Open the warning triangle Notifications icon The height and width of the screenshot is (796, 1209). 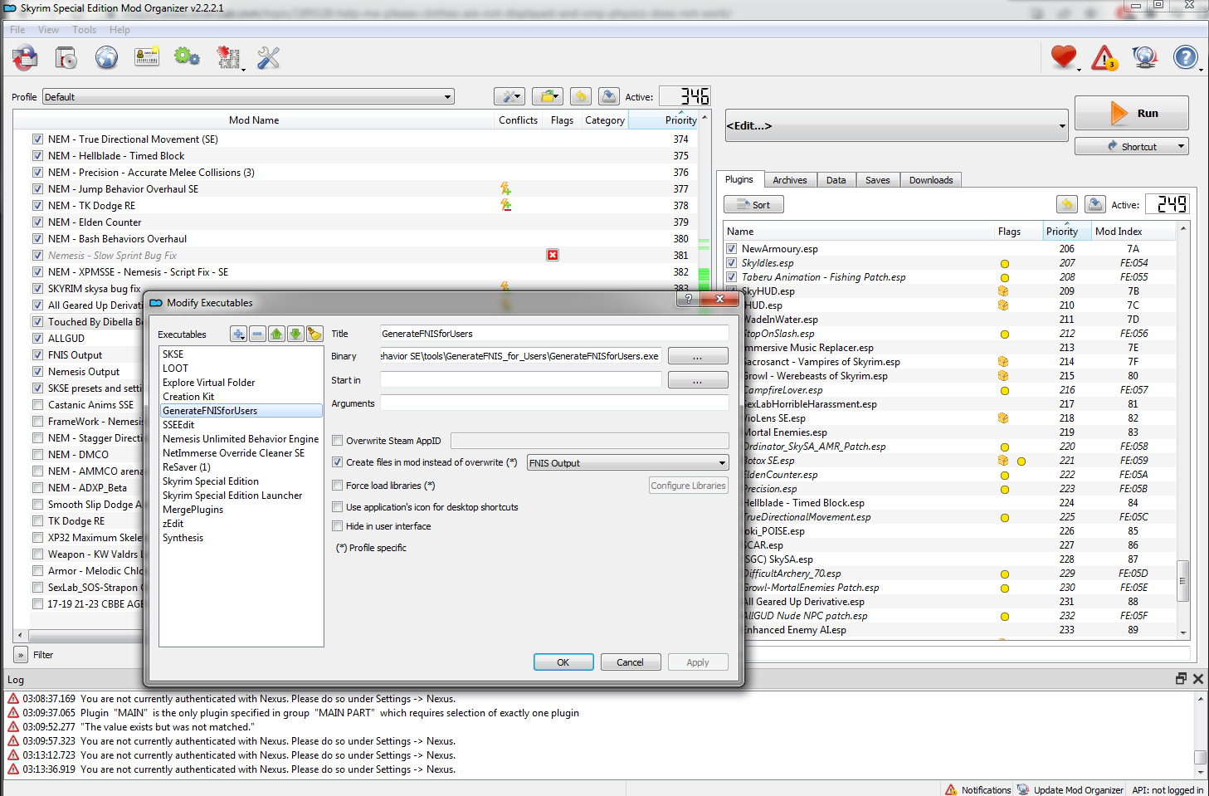point(1104,57)
